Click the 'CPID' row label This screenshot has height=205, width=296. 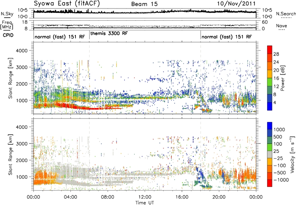click(x=8, y=35)
